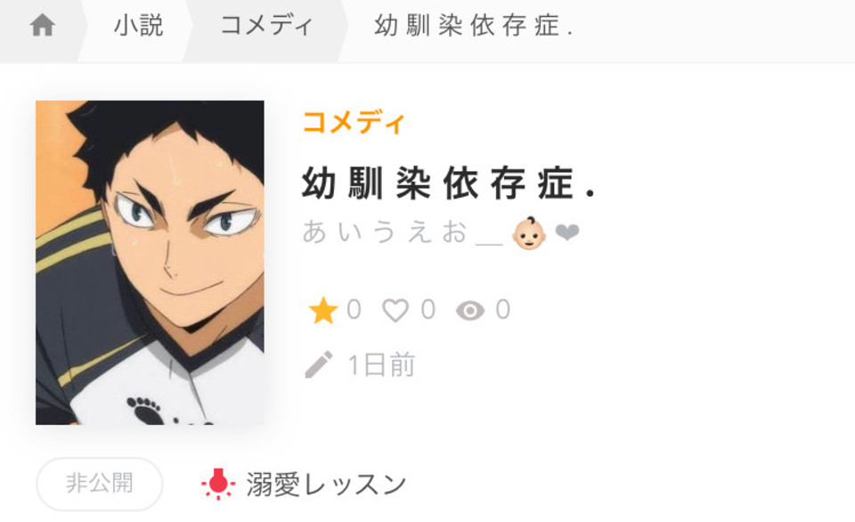Select the 幼馴染依存症. breadcrumb item

(x=473, y=26)
